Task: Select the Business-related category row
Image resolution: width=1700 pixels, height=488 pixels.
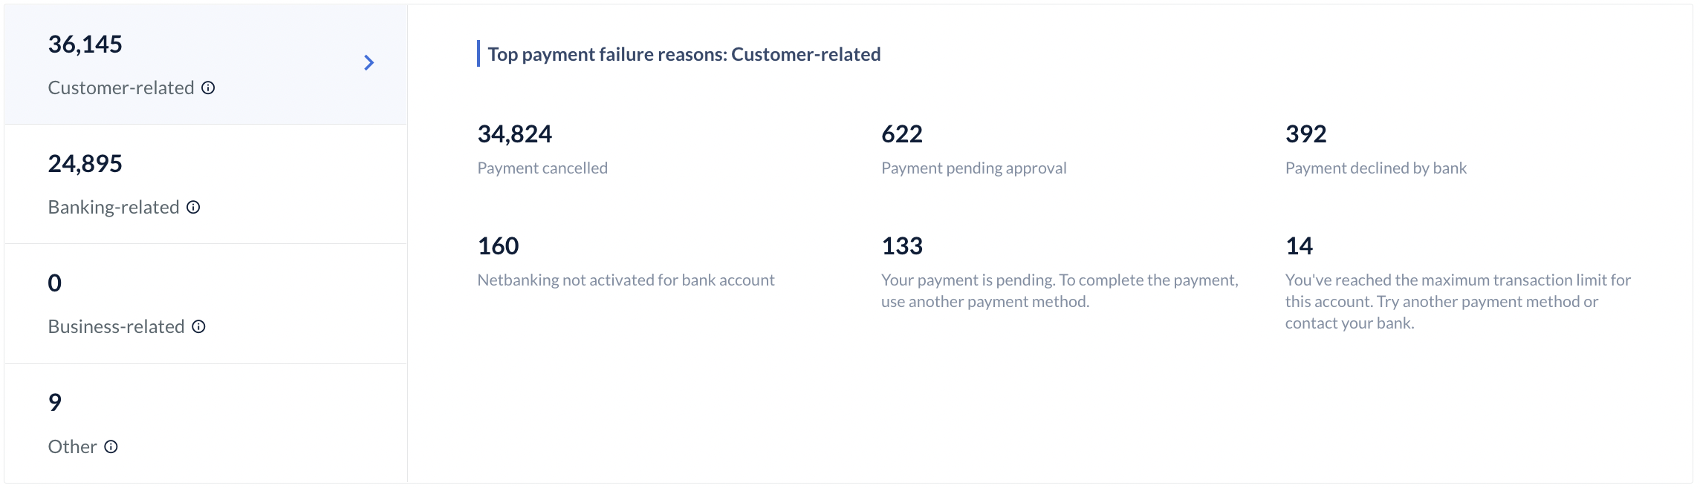Action: click(x=206, y=304)
